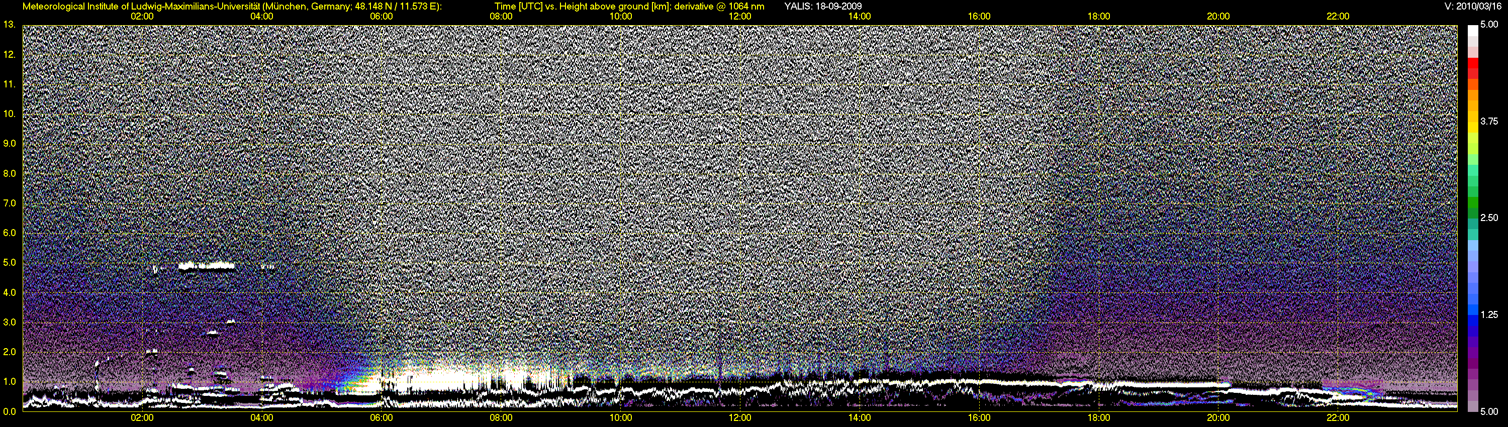The width and height of the screenshot is (1508, 427).
Task: Click the '5.0' height axis label
Action: [x=10, y=263]
